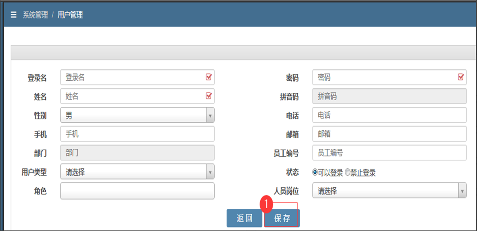This screenshot has width=477, height=231.
Task: Click the 登录名 input field
Action: point(137,77)
